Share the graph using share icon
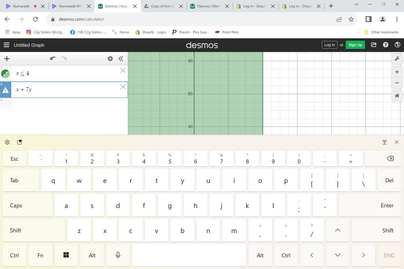The height and width of the screenshot is (269, 404). tap(374, 45)
